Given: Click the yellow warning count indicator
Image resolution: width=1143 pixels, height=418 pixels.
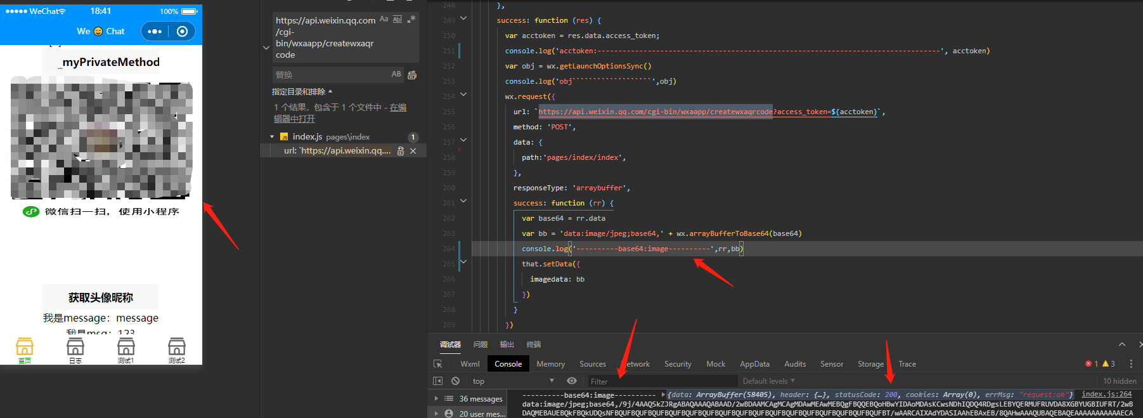Looking at the screenshot, I should 1109,364.
